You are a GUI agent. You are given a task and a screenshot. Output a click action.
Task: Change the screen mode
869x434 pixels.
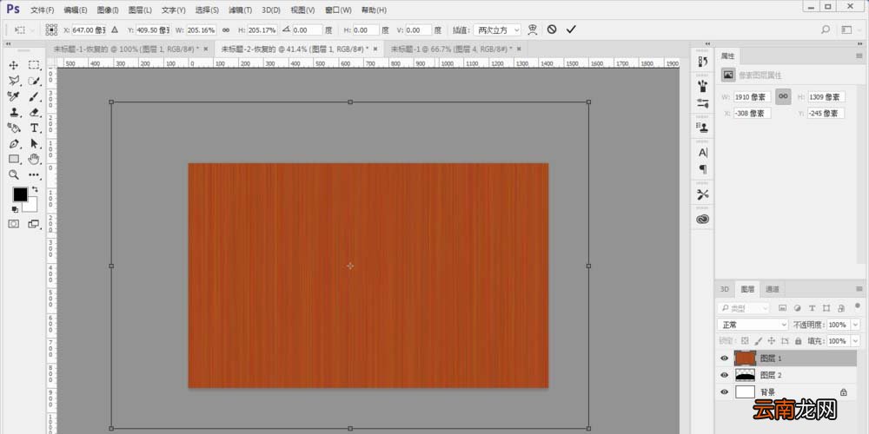[x=34, y=224]
